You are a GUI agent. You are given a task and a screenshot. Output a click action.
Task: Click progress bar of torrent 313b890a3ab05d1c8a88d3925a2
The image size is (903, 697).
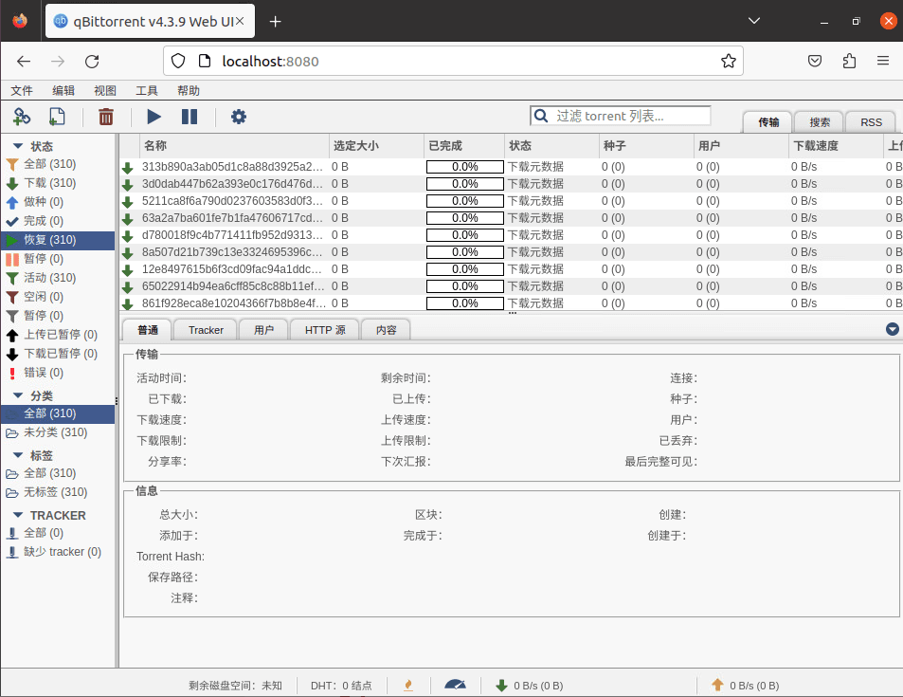464,167
